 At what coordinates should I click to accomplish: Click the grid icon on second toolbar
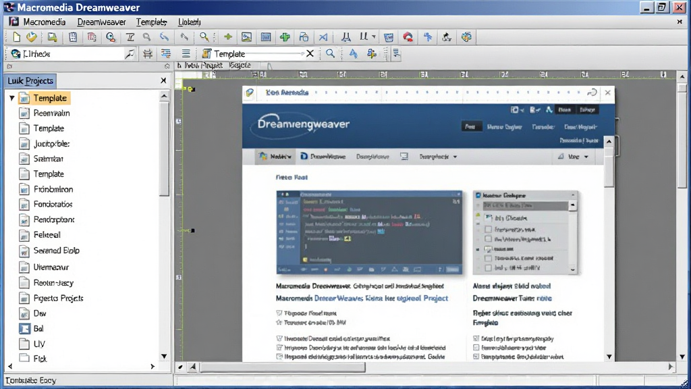click(148, 54)
